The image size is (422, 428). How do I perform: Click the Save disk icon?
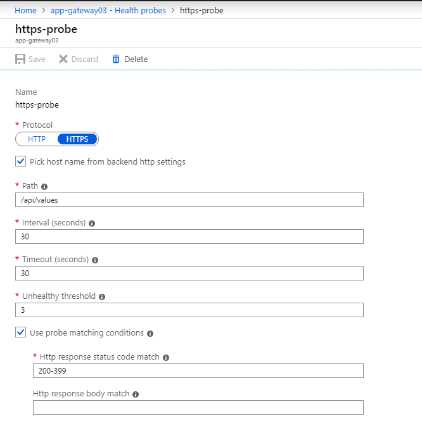coord(20,59)
